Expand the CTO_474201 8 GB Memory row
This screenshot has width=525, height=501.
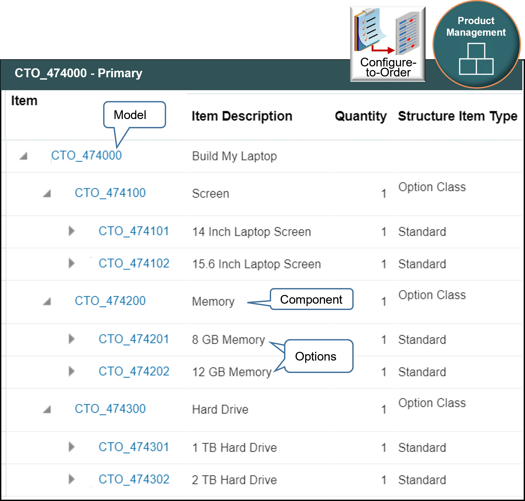pyautogui.click(x=71, y=339)
